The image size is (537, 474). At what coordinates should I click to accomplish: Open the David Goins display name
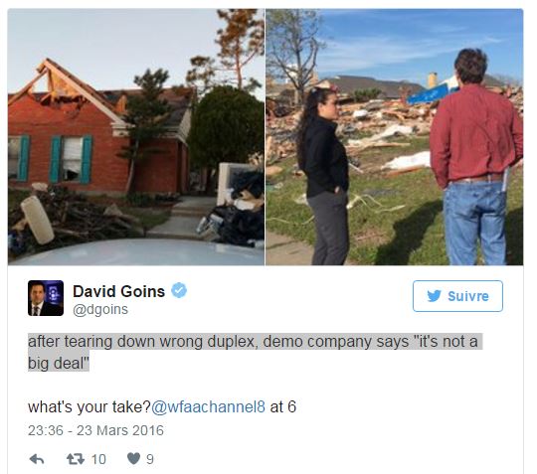pyautogui.click(x=119, y=291)
